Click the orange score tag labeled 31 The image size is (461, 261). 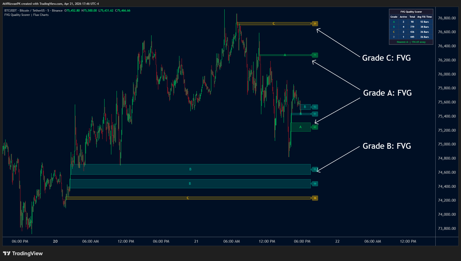315,24
